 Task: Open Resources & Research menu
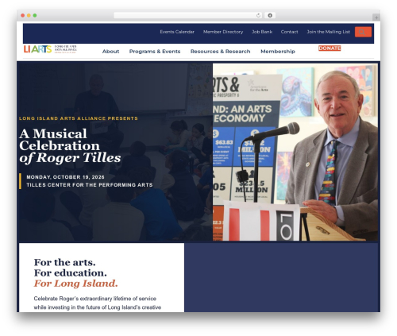[x=221, y=52]
